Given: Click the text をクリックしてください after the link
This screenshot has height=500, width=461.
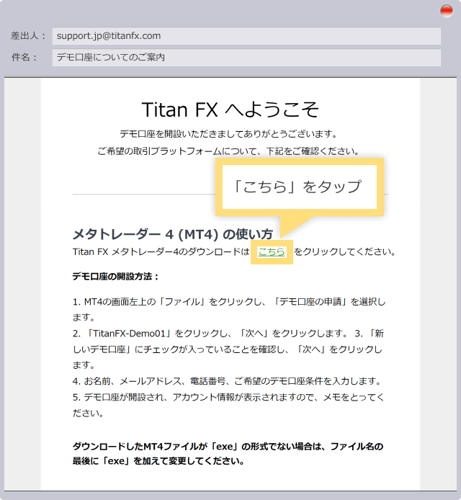Looking at the screenshot, I should click(x=345, y=252).
